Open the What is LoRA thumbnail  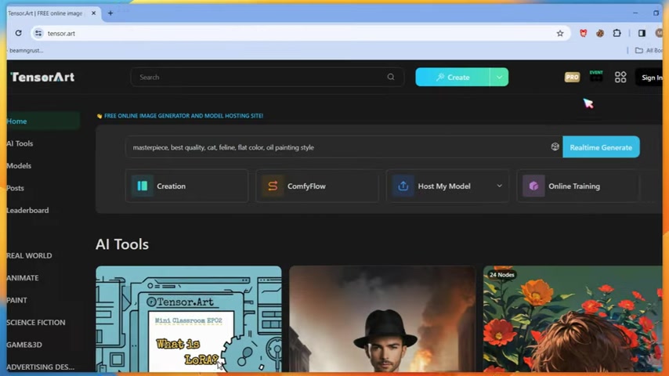[x=189, y=319]
